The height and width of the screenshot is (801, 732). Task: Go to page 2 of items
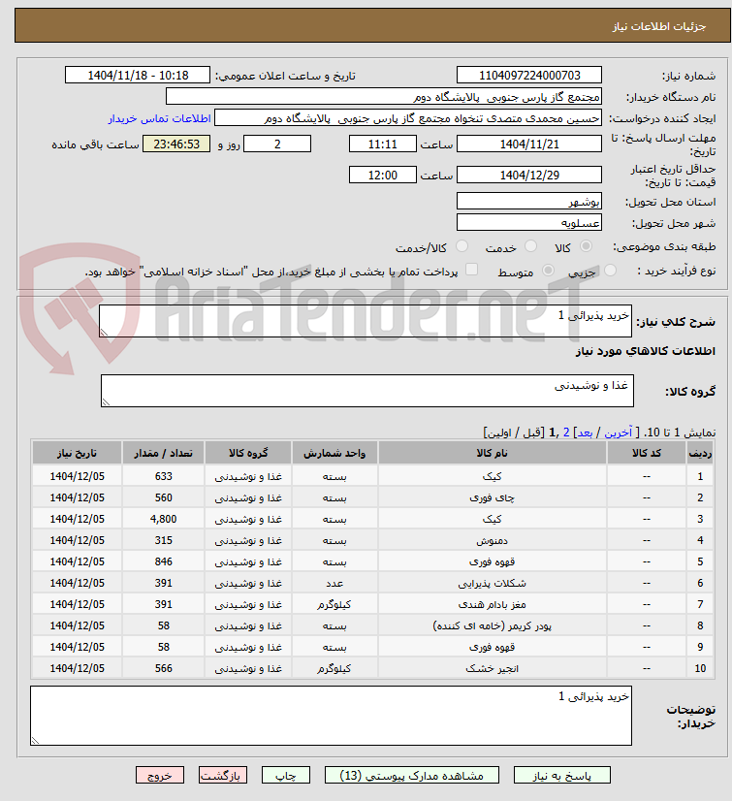coord(566,433)
